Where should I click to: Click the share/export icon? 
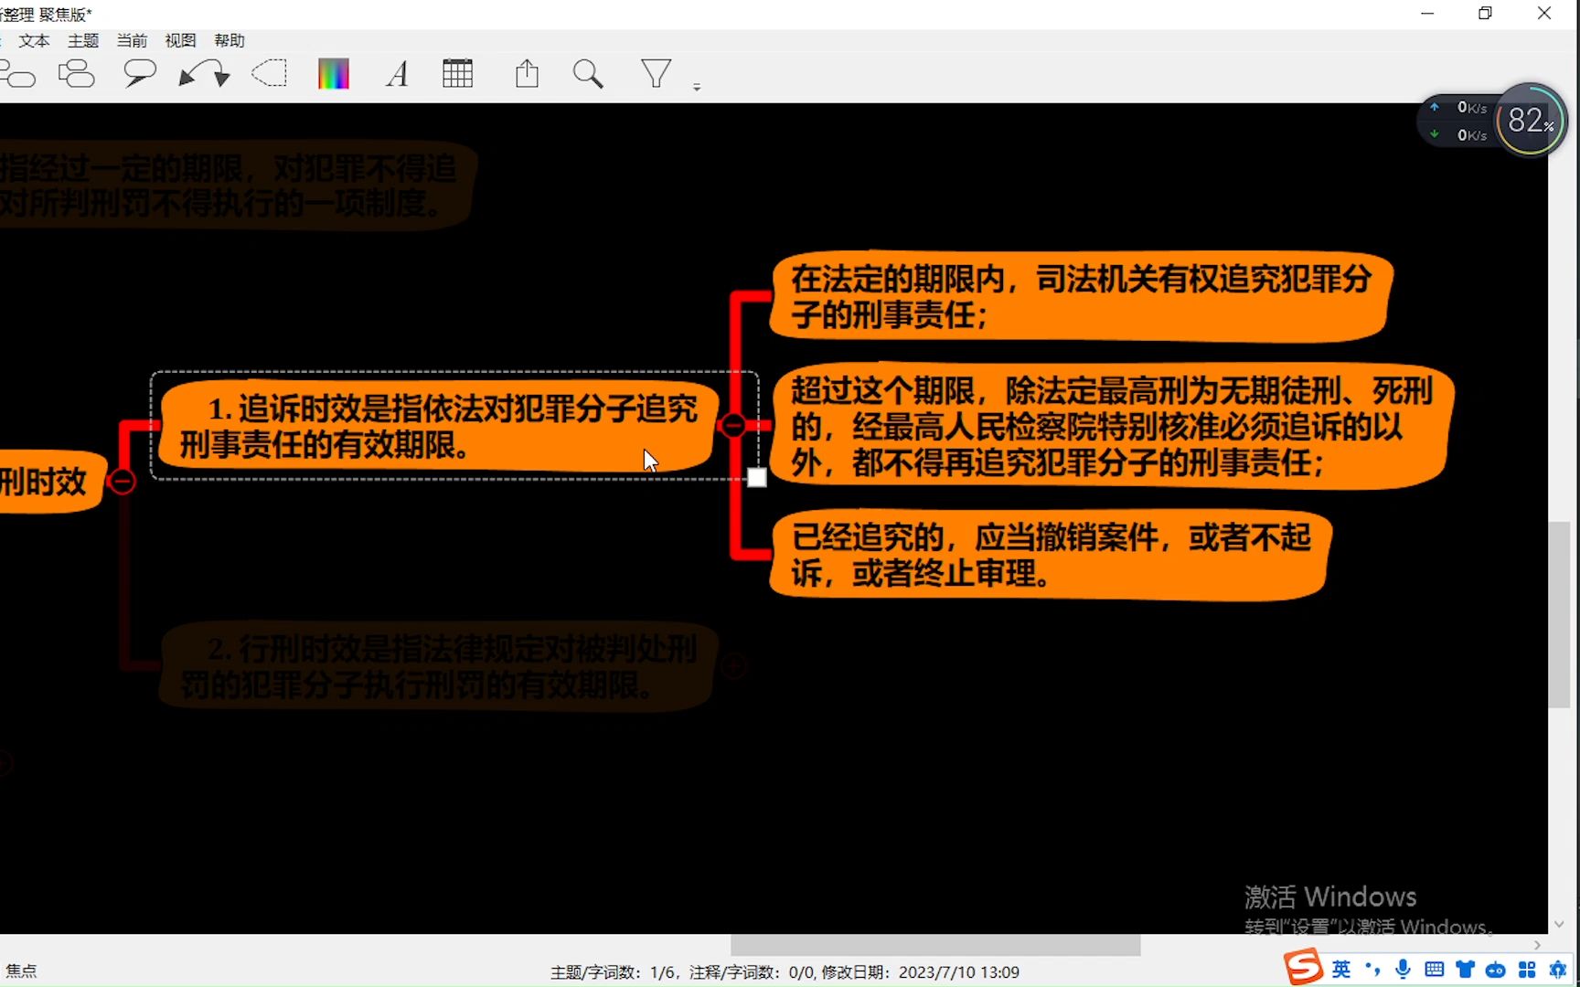pos(527,73)
